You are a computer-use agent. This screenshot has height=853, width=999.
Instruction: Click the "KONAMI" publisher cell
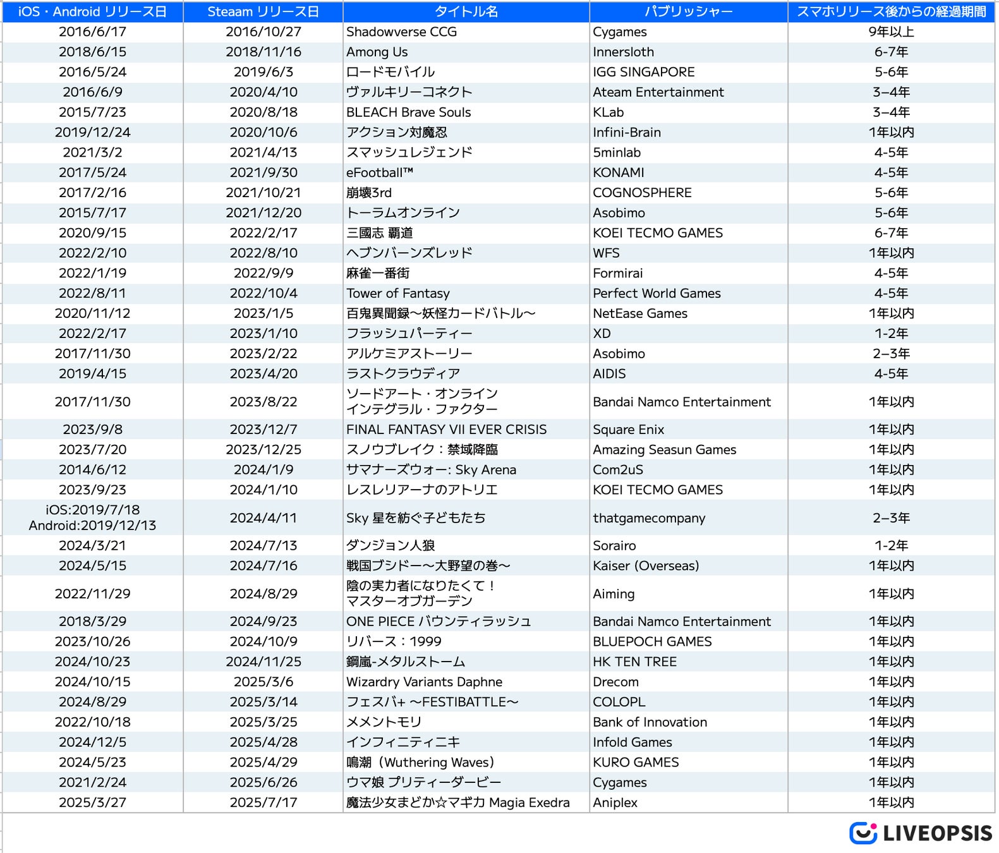point(689,172)
